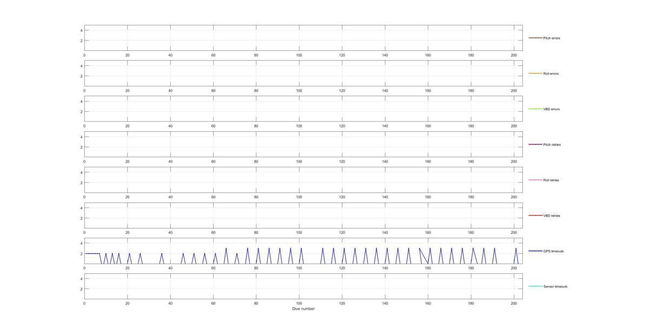Click the Sensor timeouts legend label
Screen dimensions: 649x336
555,286
